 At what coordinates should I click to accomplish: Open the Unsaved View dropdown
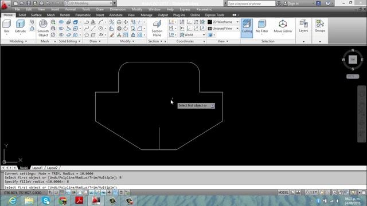(223, 29)
